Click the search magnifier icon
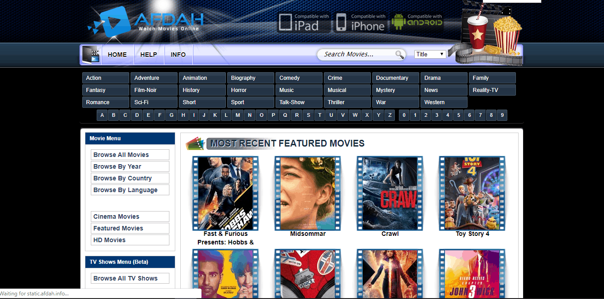This screenshot has width=604, height=299. pyautogui.click(x=399, y=55)
